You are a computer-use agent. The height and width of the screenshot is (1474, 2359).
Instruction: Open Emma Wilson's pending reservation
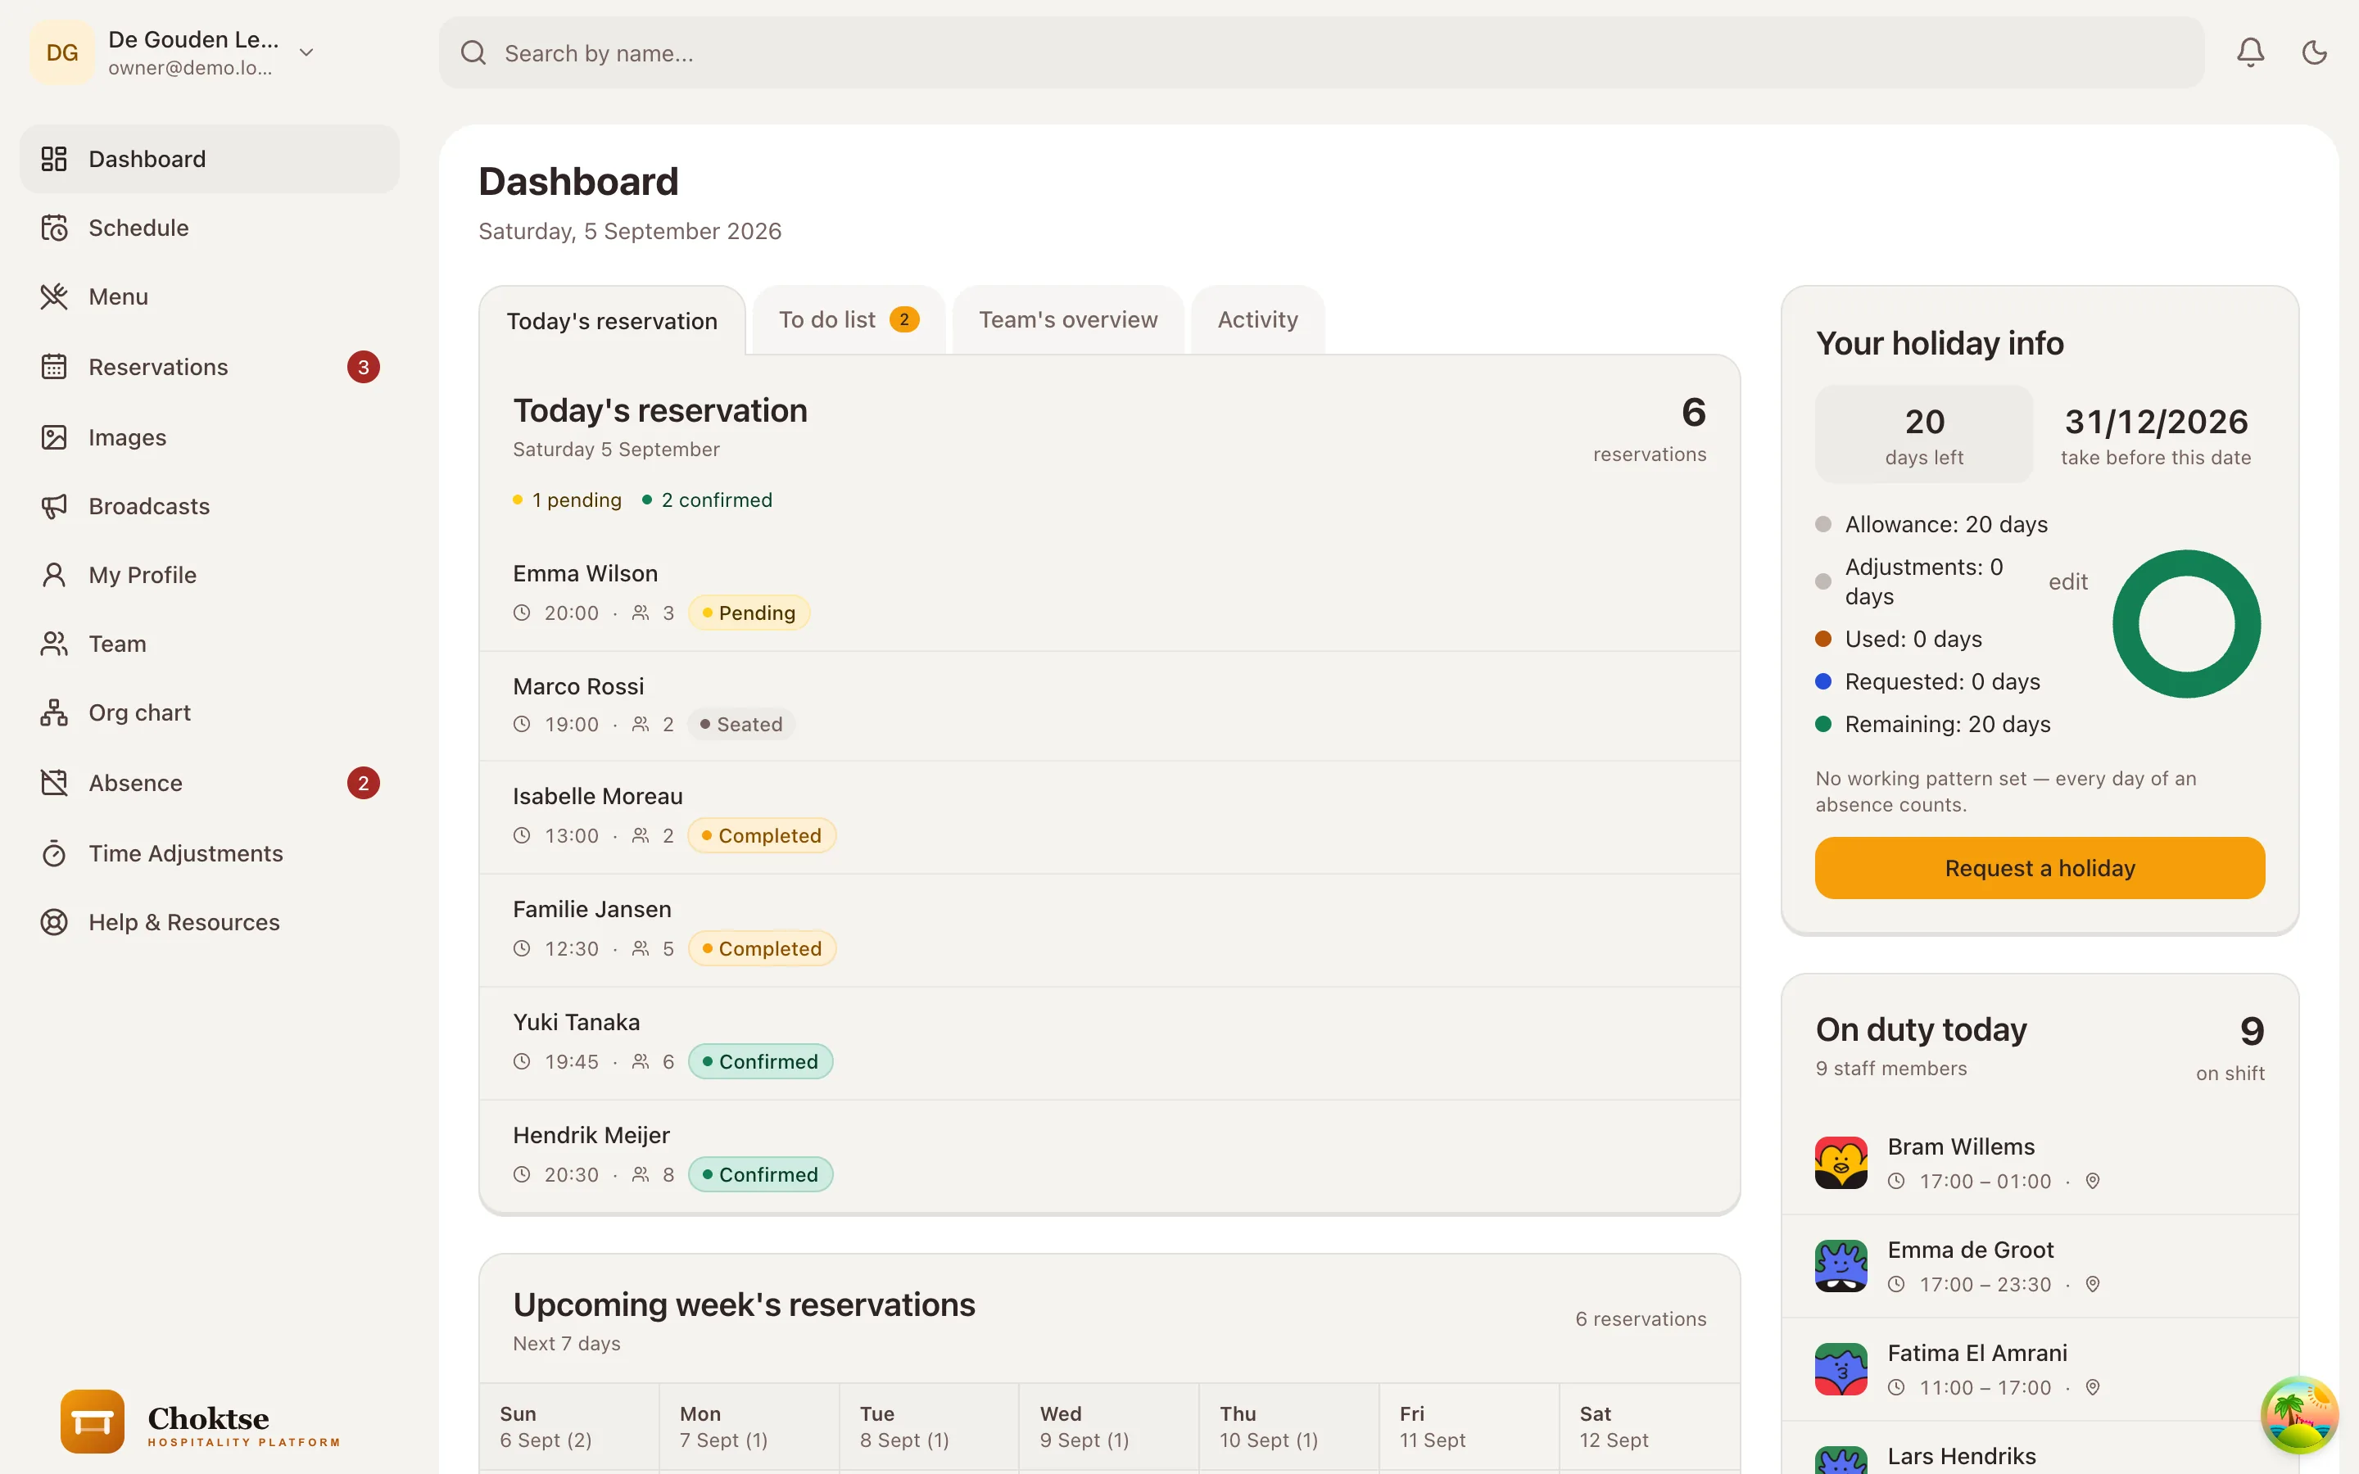point(1109,593)
